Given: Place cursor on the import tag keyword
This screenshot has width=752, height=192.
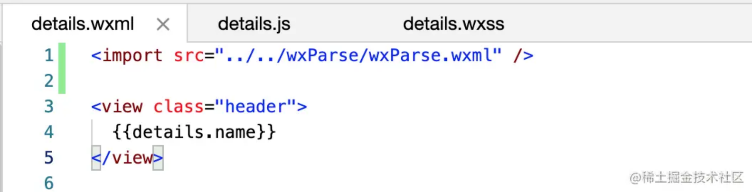Looking at the screenshot, I should tap(132, 55).
